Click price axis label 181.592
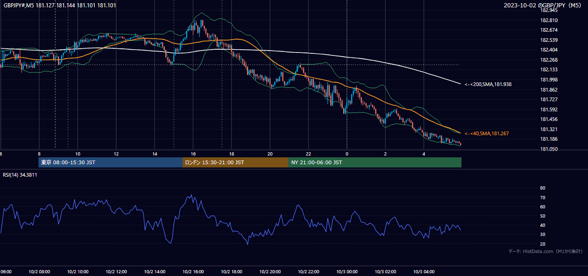 click(549, 109)
